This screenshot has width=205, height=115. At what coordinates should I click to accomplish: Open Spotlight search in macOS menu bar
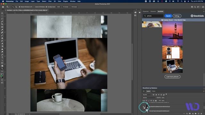pyautogui.click(x=182, y=1)
